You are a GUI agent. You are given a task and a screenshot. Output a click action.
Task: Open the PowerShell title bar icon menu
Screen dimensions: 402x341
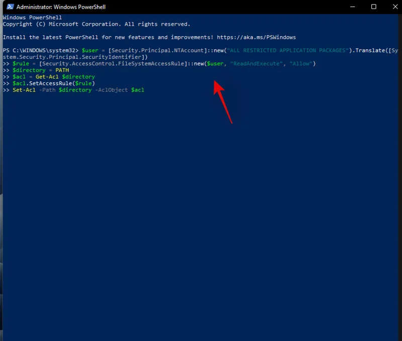coord(9,7)
